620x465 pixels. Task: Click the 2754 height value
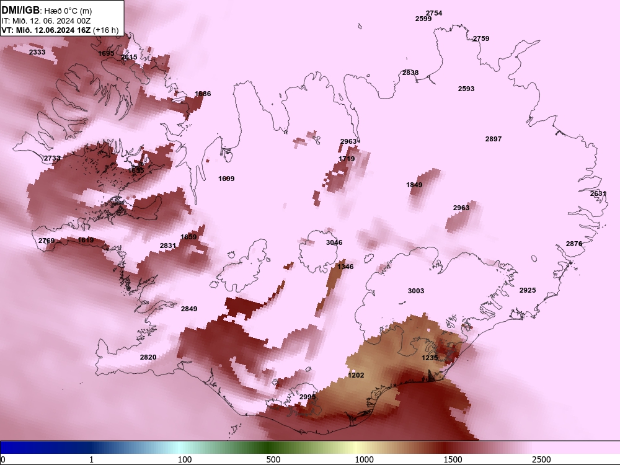(x=434, y=14)
